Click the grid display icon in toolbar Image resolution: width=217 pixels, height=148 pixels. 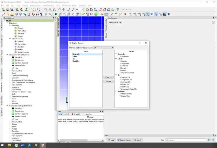click(165, 14)
